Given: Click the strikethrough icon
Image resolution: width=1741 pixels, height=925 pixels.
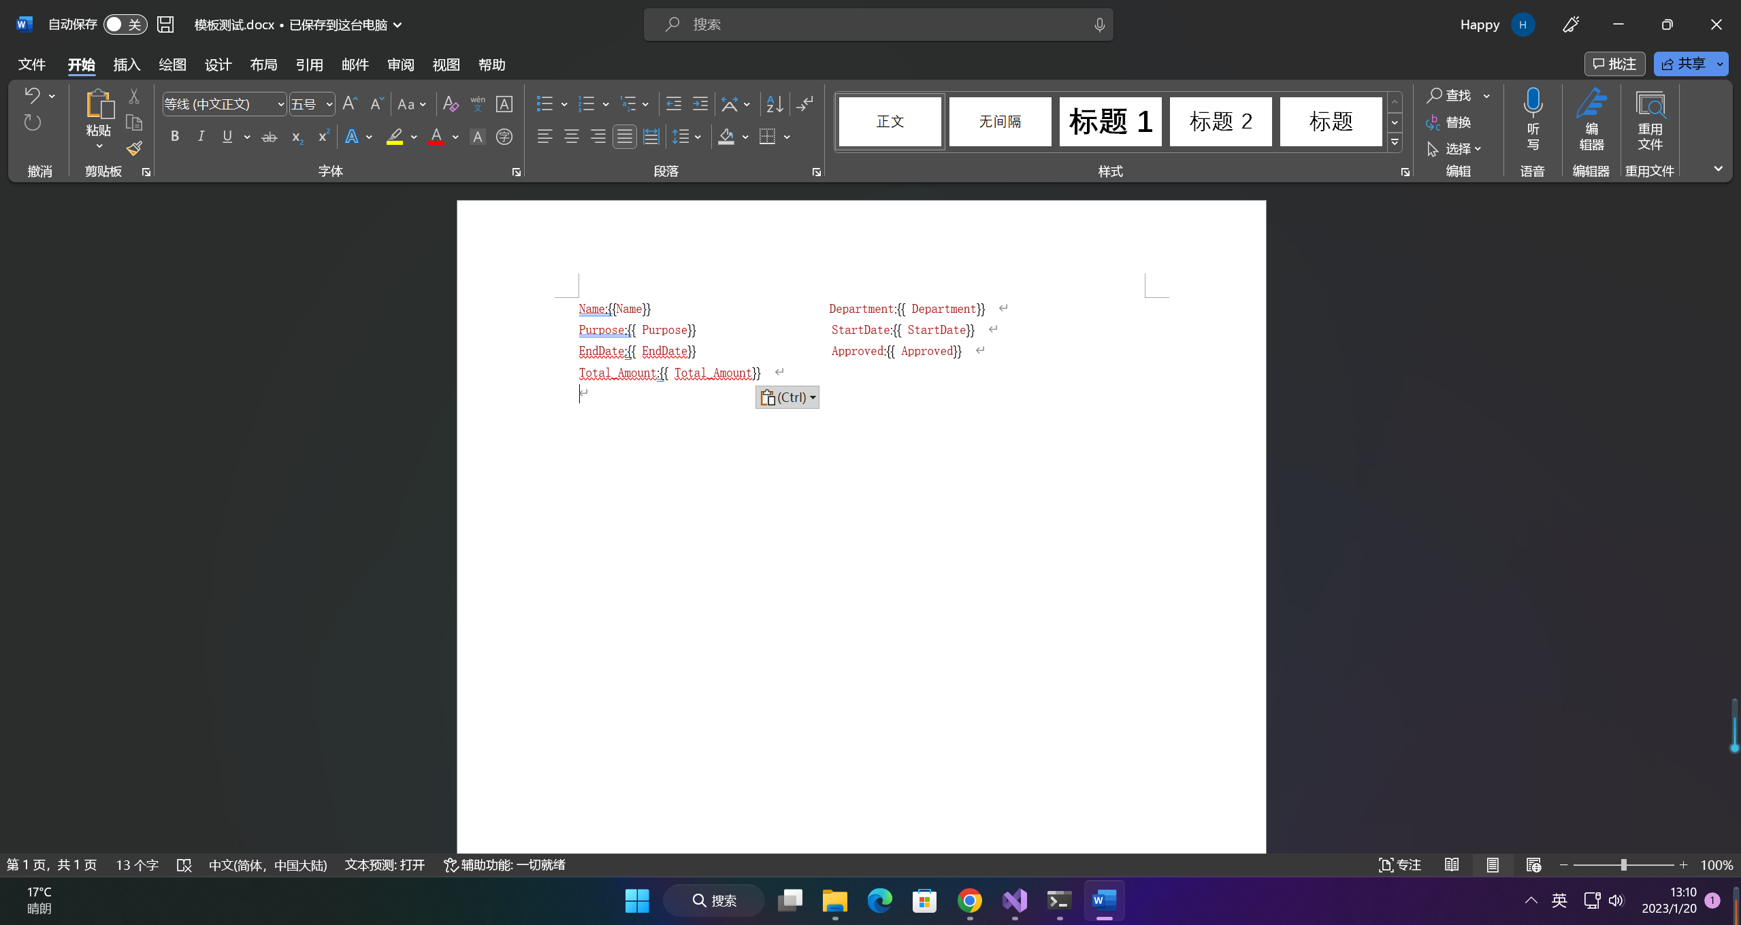Looking at the screenshot, I should [270, 136].
